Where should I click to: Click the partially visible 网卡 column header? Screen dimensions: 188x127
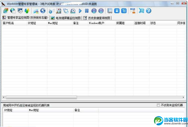click(x=181, y=23)
